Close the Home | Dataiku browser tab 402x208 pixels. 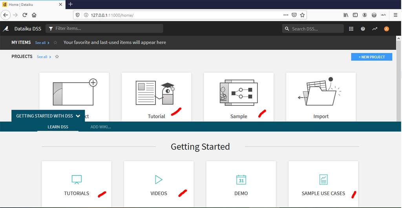point(60,4)
